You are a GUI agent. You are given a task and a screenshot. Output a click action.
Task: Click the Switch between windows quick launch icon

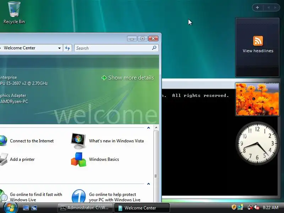[x=34, y=208]
